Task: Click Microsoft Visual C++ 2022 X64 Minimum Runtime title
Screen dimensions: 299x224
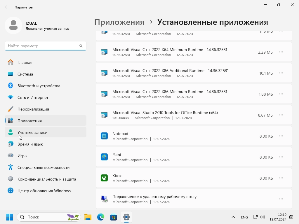Action: point(170,50)
